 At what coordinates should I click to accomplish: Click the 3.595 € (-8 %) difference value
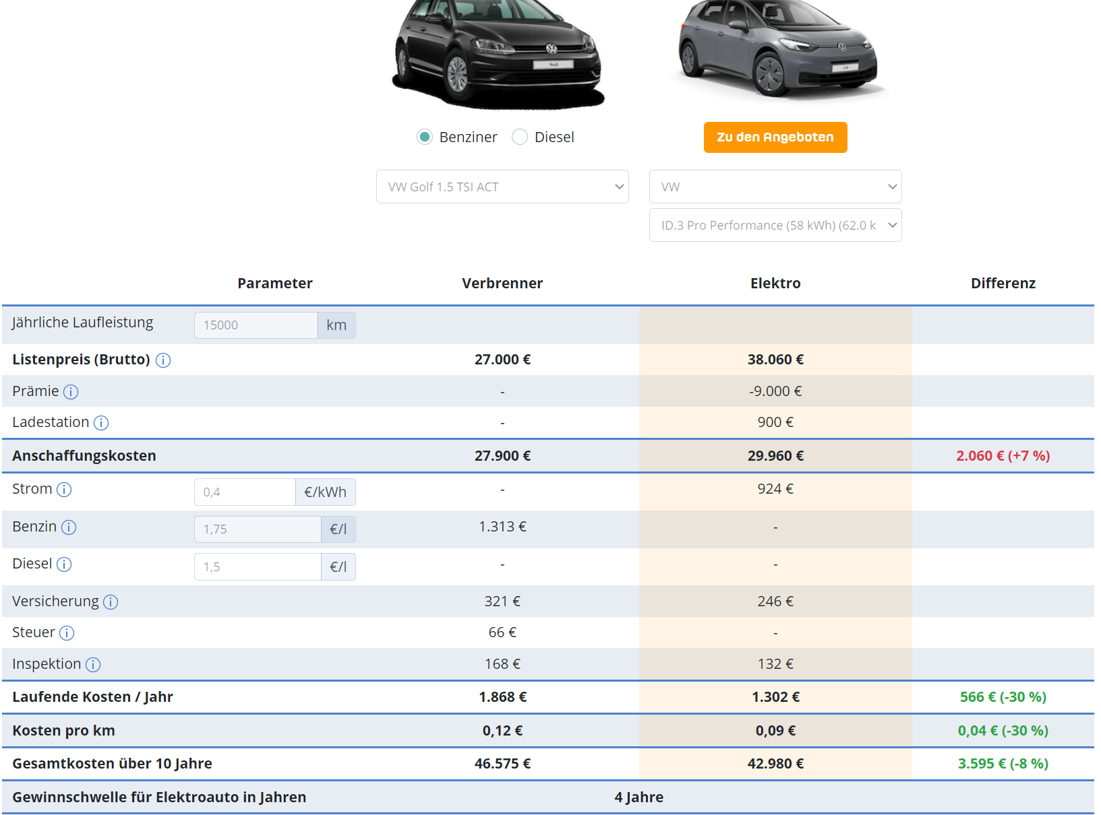1003,764
